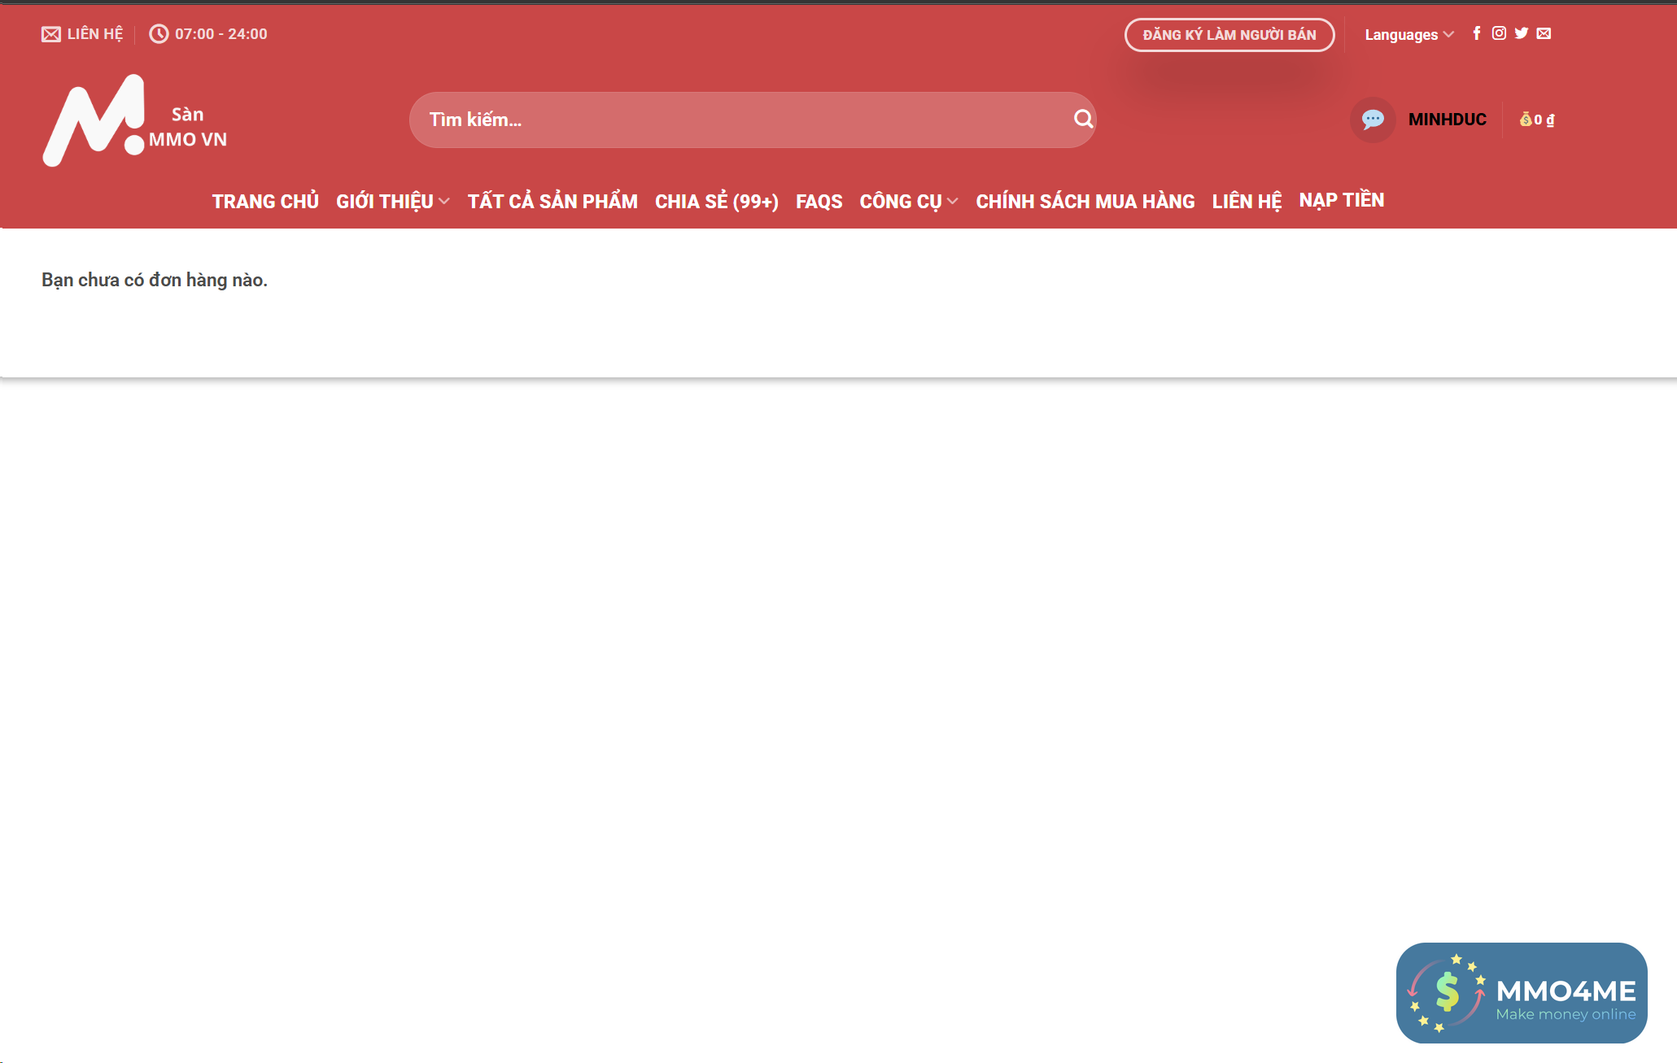
Task: Open the Facebook social icon
Action: tap(1477, 33)
